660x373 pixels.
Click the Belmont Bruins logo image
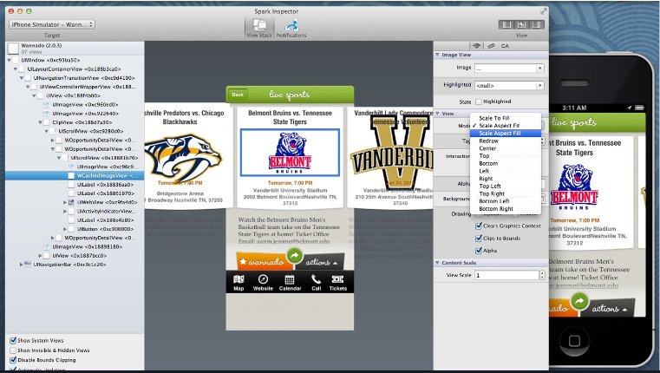[x=290, y=152]
